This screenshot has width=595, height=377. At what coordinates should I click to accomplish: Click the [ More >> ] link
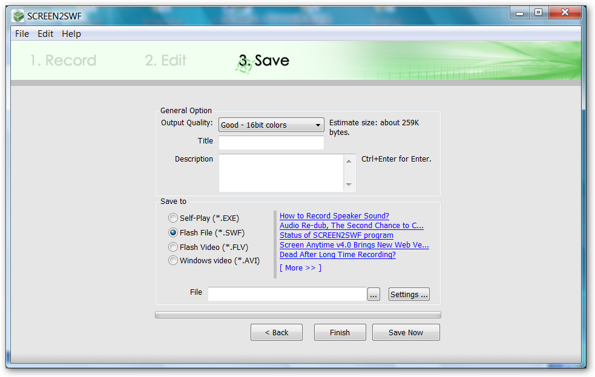pos(301,267)
